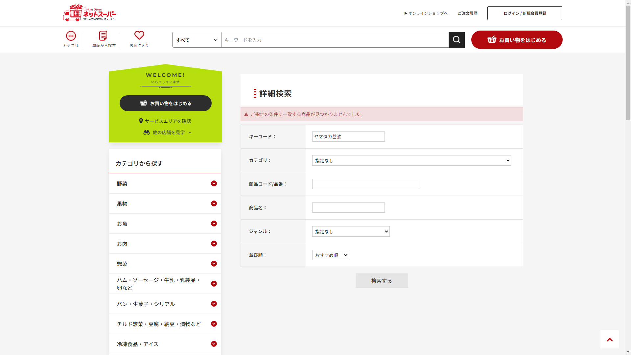Viewport: 631px width, 355px height.
Task: Click サービスエリアを確認 location pin link
Action: click(x=165, y=121)
